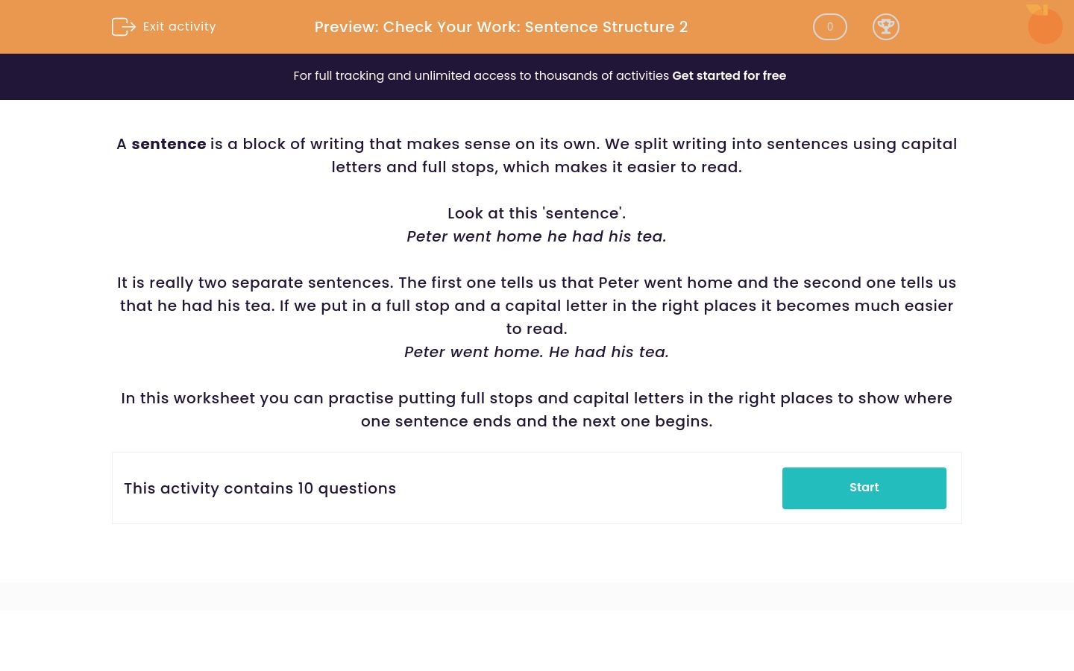Click This activity contains 10 questions text
Screen dimensions: 1074x671
click(x=260, y=488)
